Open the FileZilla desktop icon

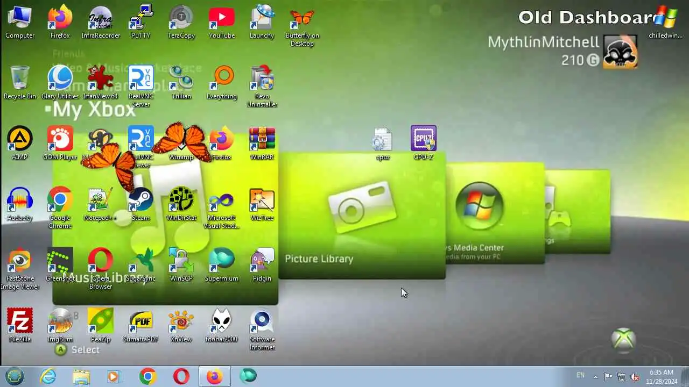tap(20, 326)
